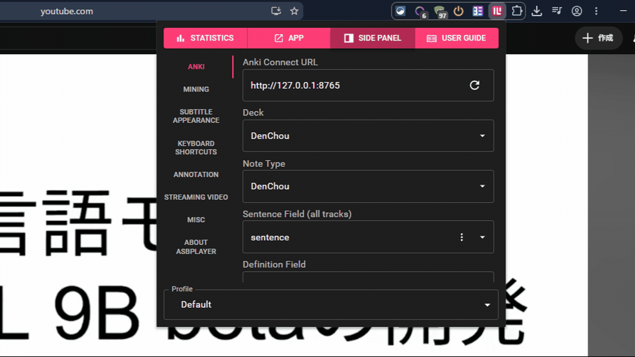Select the Anki settings section

[x=196, y=67]
